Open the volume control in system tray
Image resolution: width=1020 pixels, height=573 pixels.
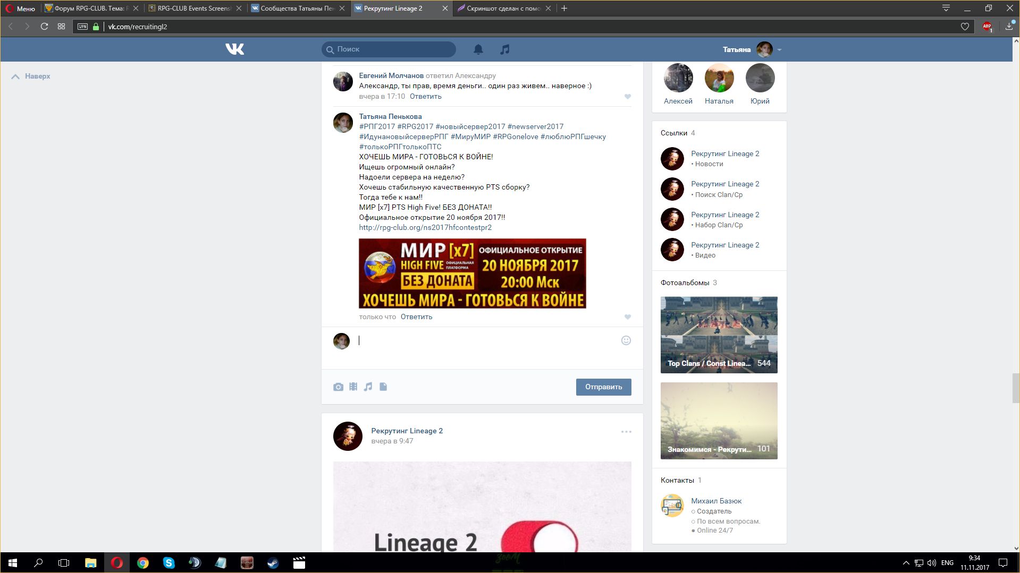(x=932, y=563)
